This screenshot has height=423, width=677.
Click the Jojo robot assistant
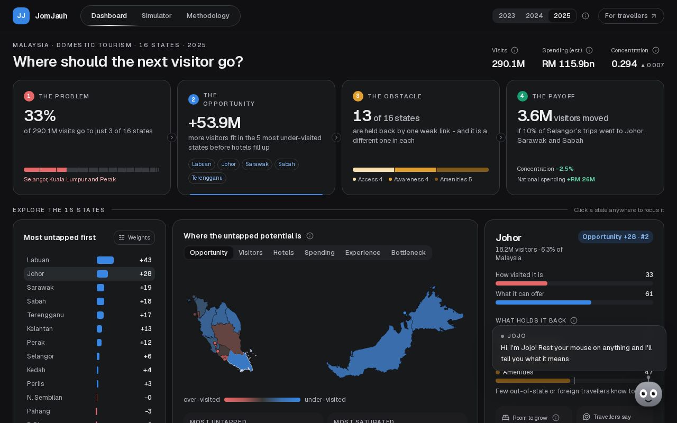pos(648,393)
